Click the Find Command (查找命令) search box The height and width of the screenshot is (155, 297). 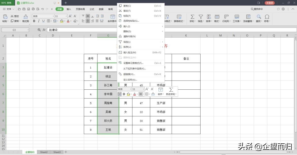257,9
